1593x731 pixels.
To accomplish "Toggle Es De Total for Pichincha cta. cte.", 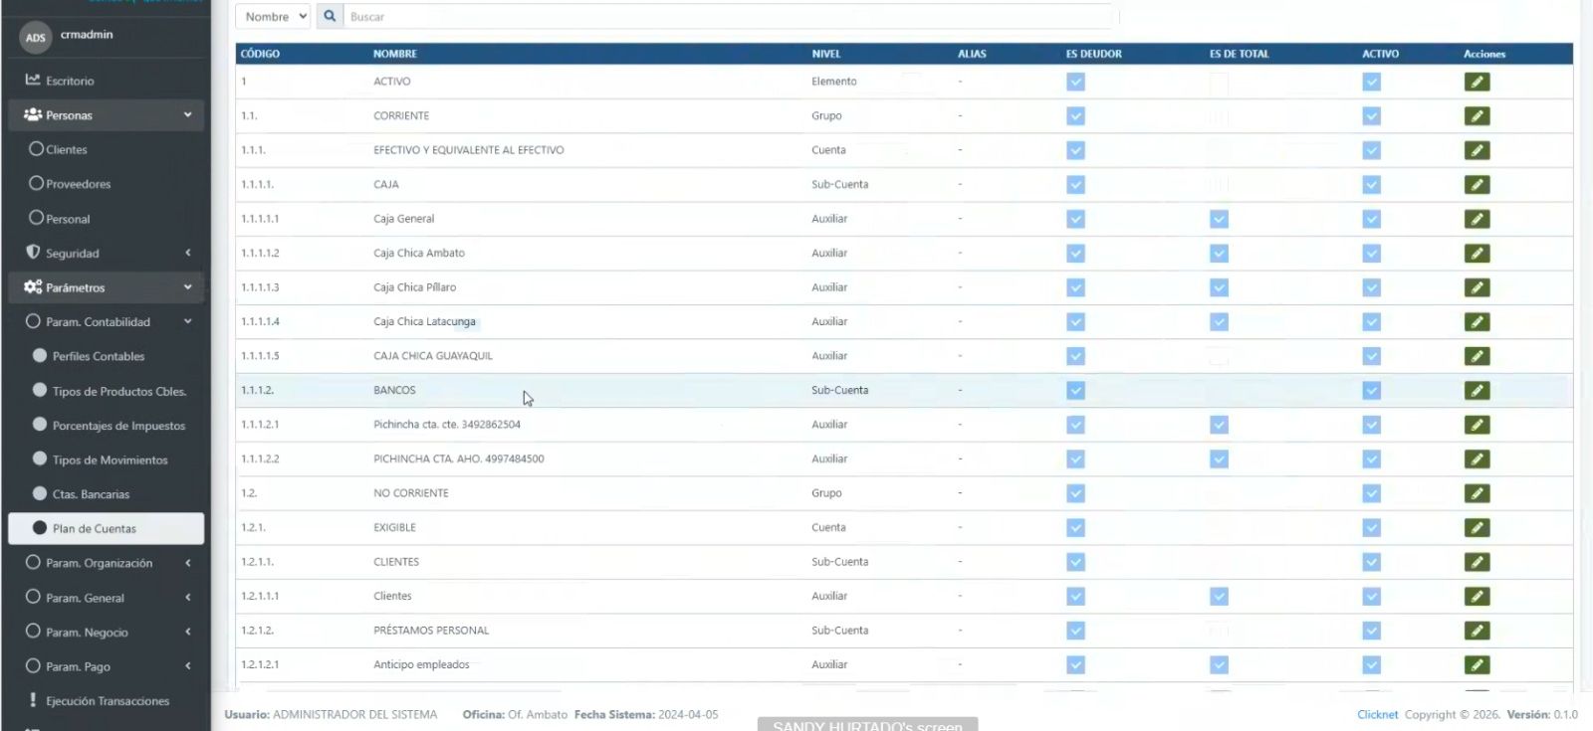I will 1219,425.
